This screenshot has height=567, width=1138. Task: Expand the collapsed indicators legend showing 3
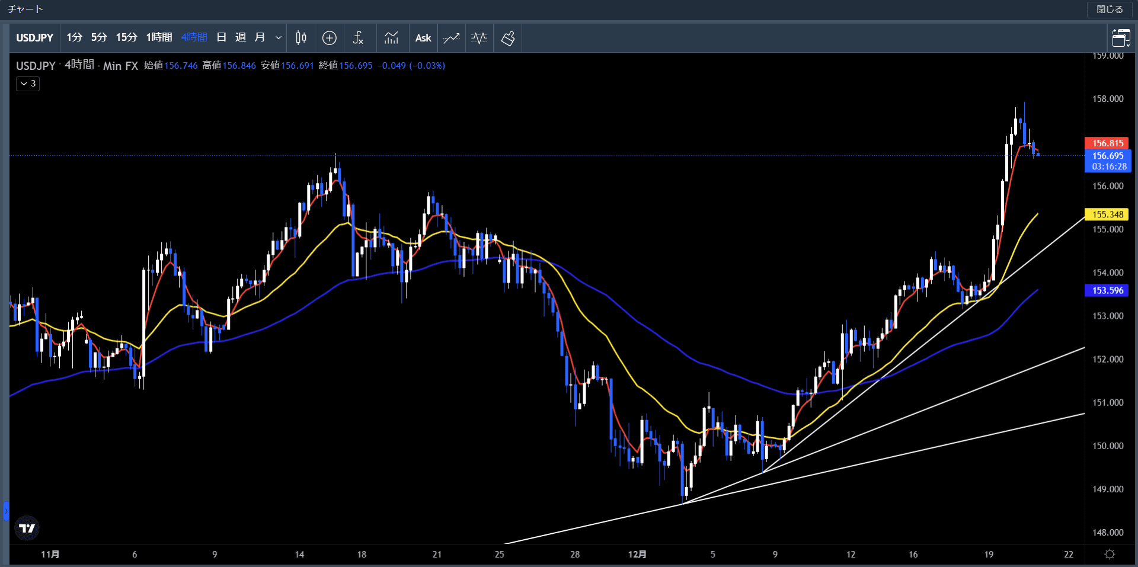[x=28, y=84]
